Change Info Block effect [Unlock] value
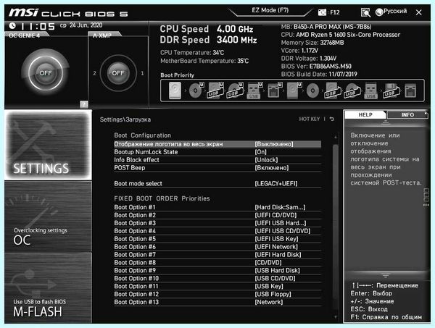The width and height of the screenshot is (435, 328). (266, 160)
